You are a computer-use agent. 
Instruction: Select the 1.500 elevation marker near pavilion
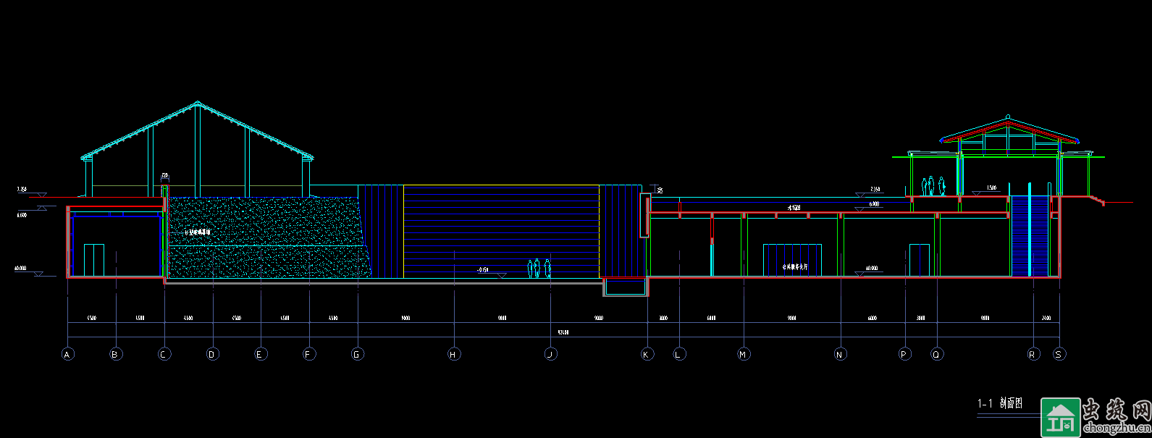tap(991, 188)
